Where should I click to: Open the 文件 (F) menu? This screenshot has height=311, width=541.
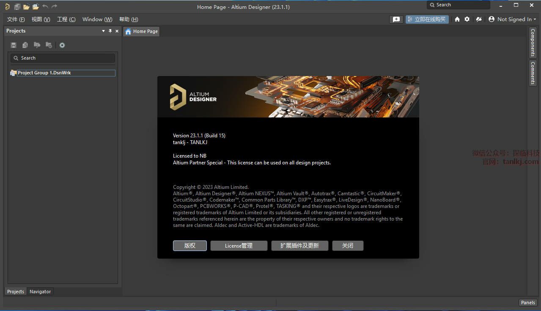pyautogui.click(x=16, y=19)
